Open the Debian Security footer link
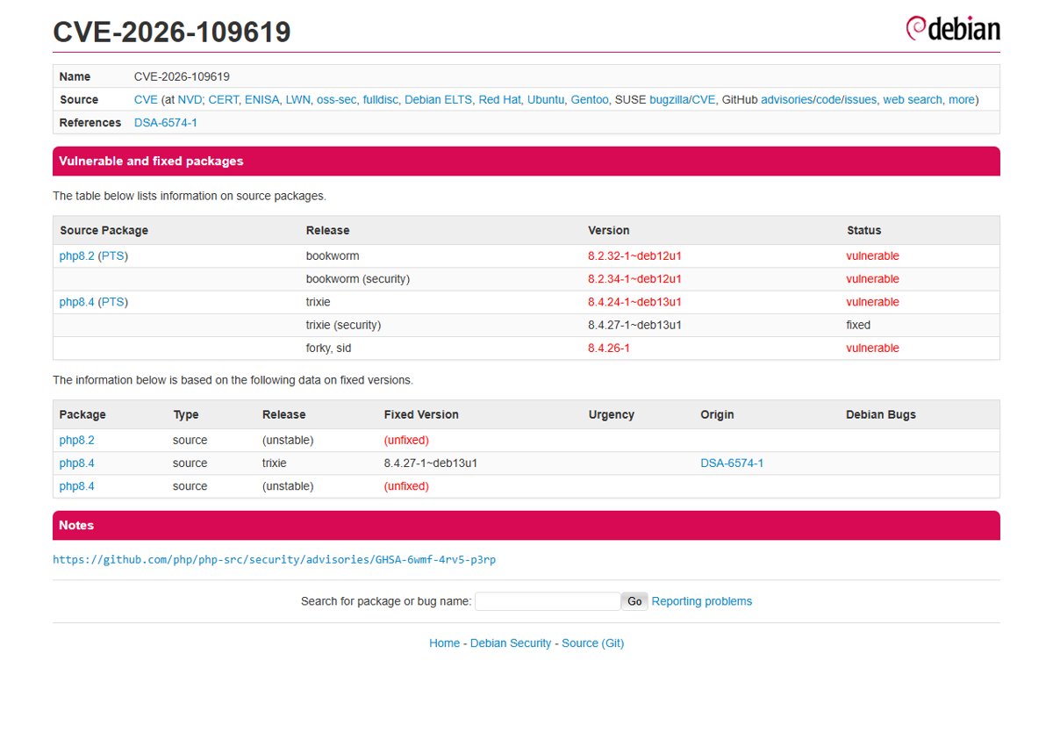Screen dimensions: 1053x740 pos(511,643)
